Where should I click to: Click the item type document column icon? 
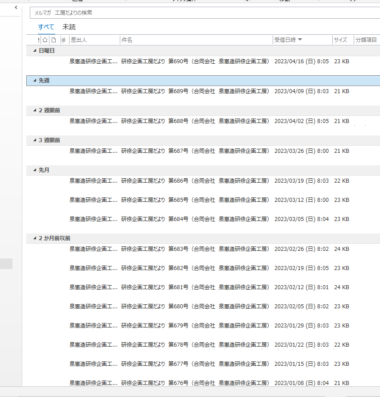click(53, 40)
